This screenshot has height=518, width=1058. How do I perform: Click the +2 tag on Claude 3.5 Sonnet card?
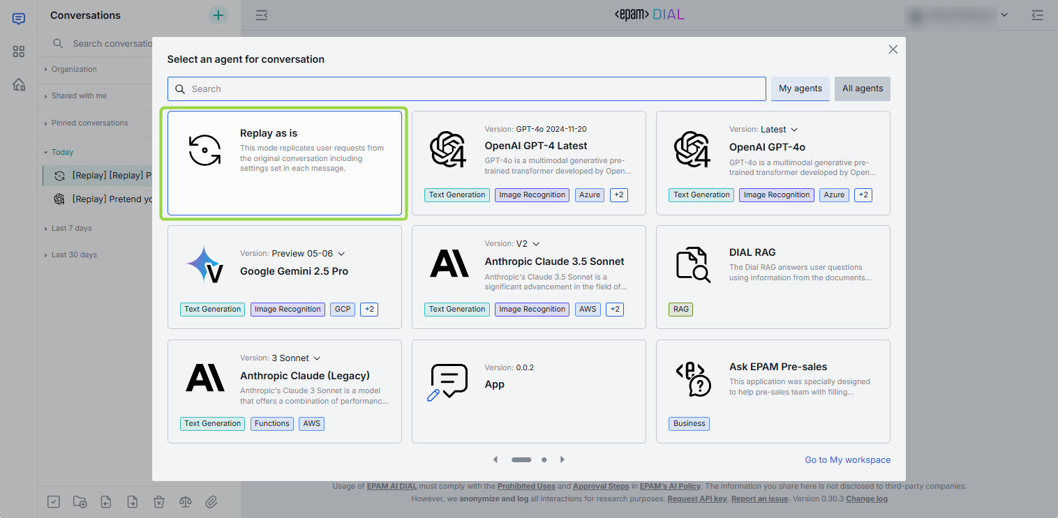tap(615, 310)
